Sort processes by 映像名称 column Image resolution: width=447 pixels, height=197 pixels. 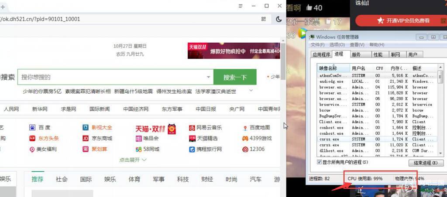[334, 68]
